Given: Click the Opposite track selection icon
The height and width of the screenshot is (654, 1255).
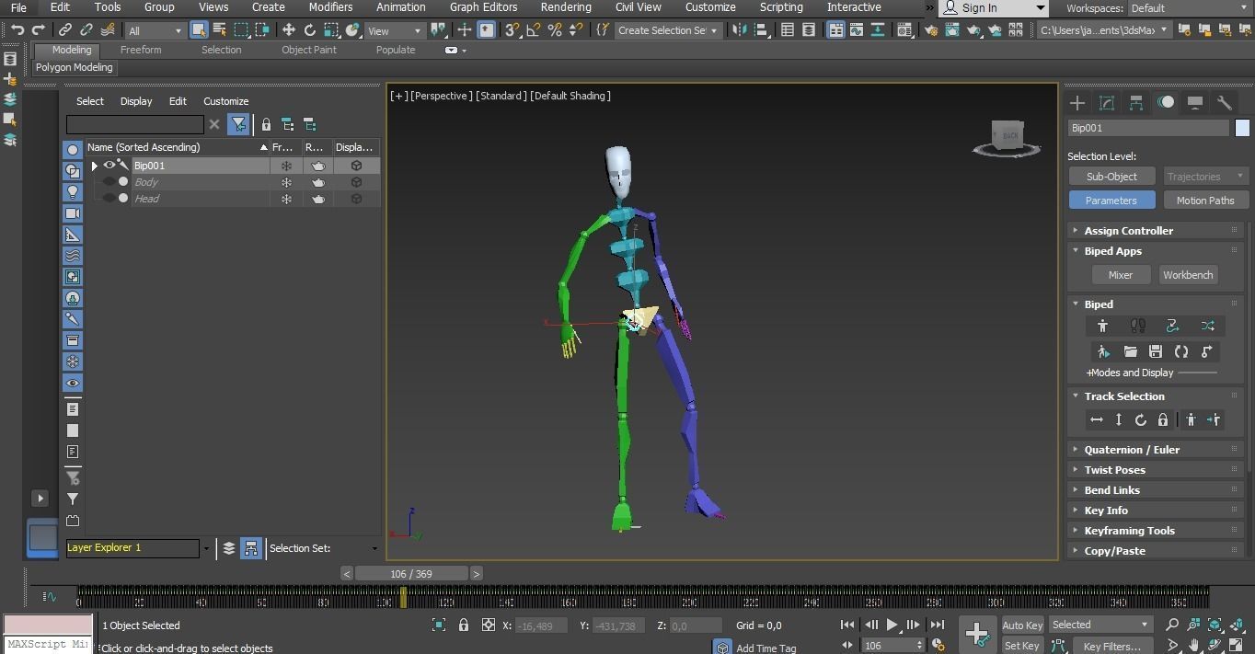Looking at the screenshot, I should [x=1214, y=419].
